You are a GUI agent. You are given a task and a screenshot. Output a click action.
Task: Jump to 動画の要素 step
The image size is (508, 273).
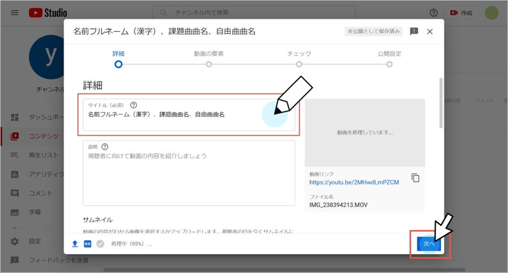(x=208, y=64)
